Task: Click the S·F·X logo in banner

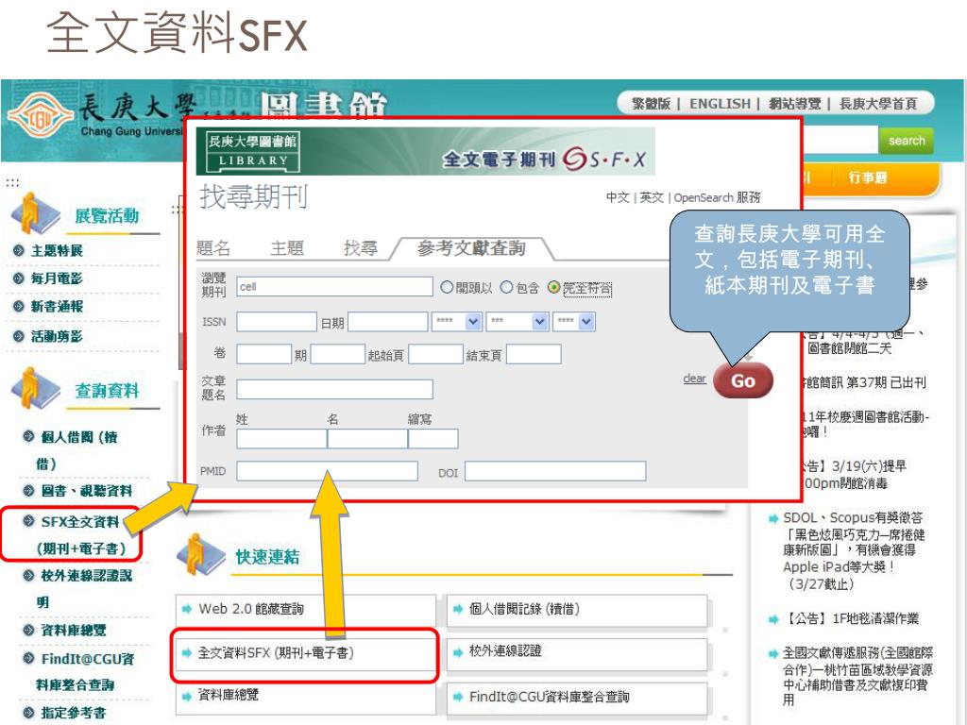Action: (x=604, y=160)
